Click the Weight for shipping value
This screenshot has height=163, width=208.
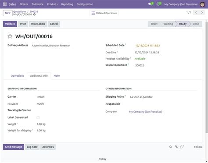pyautogui.click(x=41, y=131)
